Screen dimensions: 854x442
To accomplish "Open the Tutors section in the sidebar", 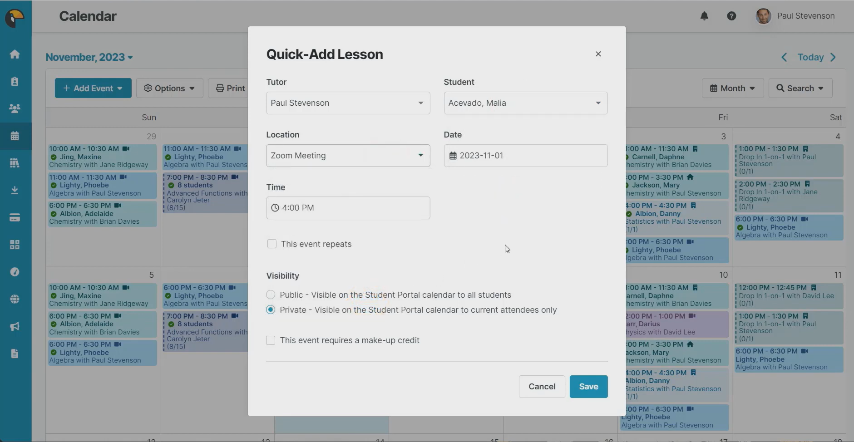I will (x=15, y=81).
